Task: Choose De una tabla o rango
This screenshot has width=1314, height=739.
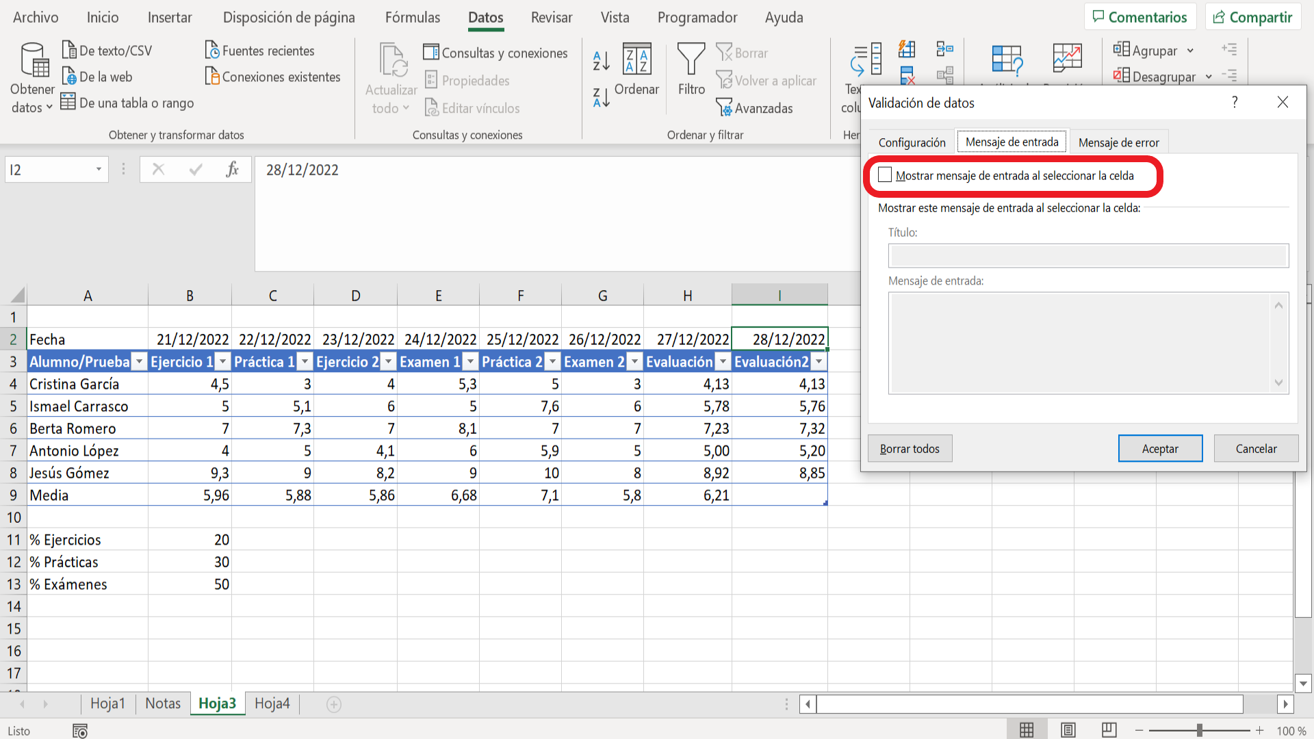Action: tap(128, 103)
